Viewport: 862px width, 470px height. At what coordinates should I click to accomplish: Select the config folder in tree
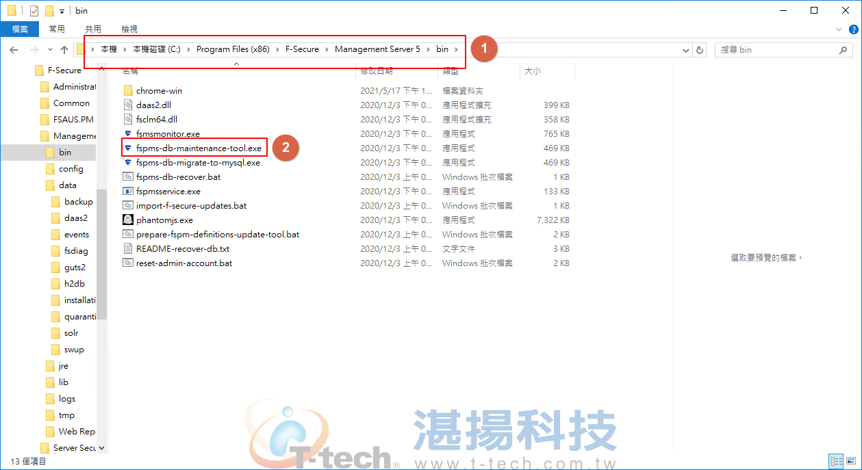tap(65, 168)
